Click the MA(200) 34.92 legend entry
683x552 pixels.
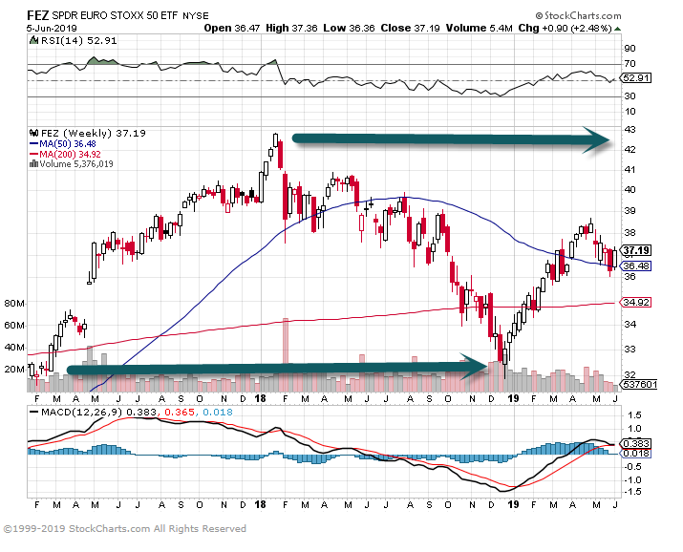pyautogui.click(x=65, y=154)
